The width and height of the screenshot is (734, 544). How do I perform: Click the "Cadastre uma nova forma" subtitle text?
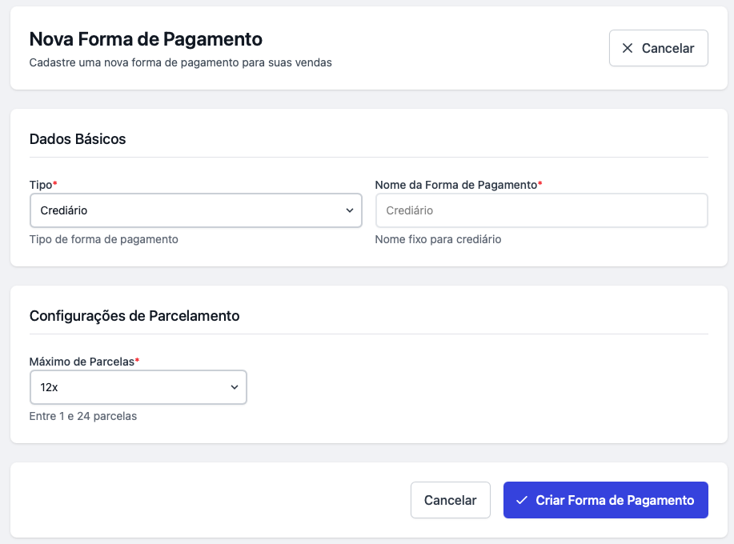tap(180, 62)
